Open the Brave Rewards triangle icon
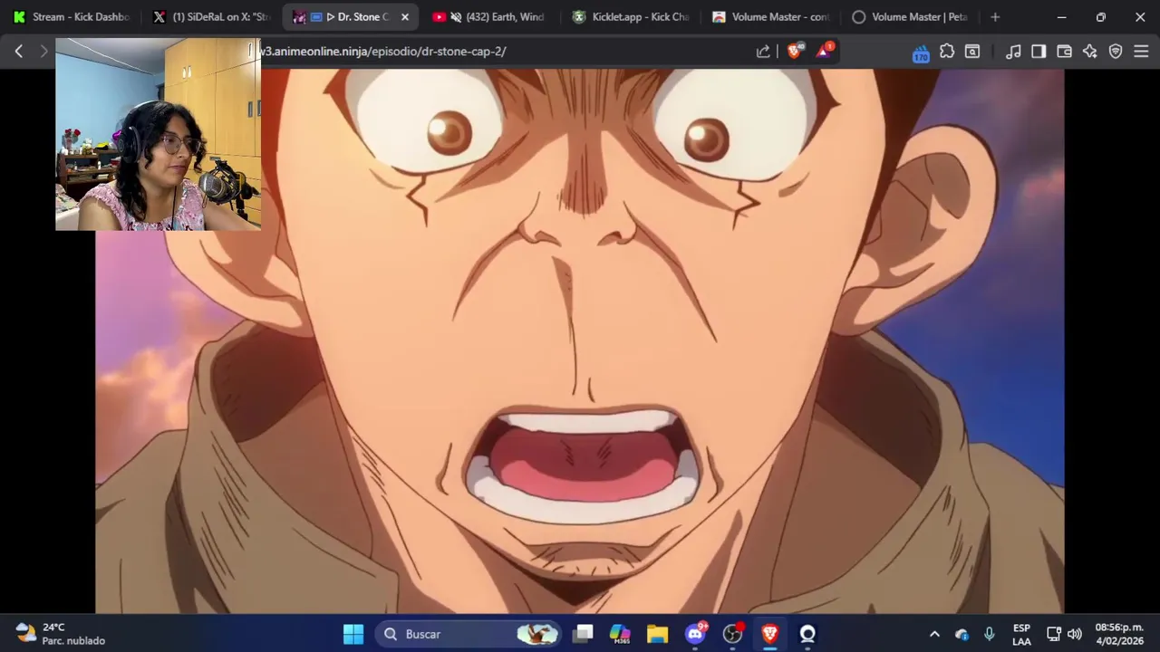The height and width of the screenshot is (652, 1160). pos(823,52)
